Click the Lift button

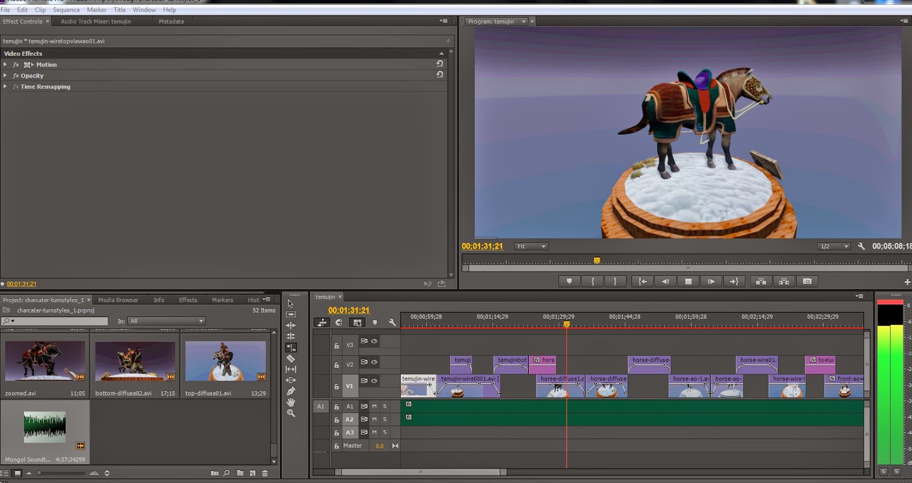pyautogui.click(x=760, y=281)
